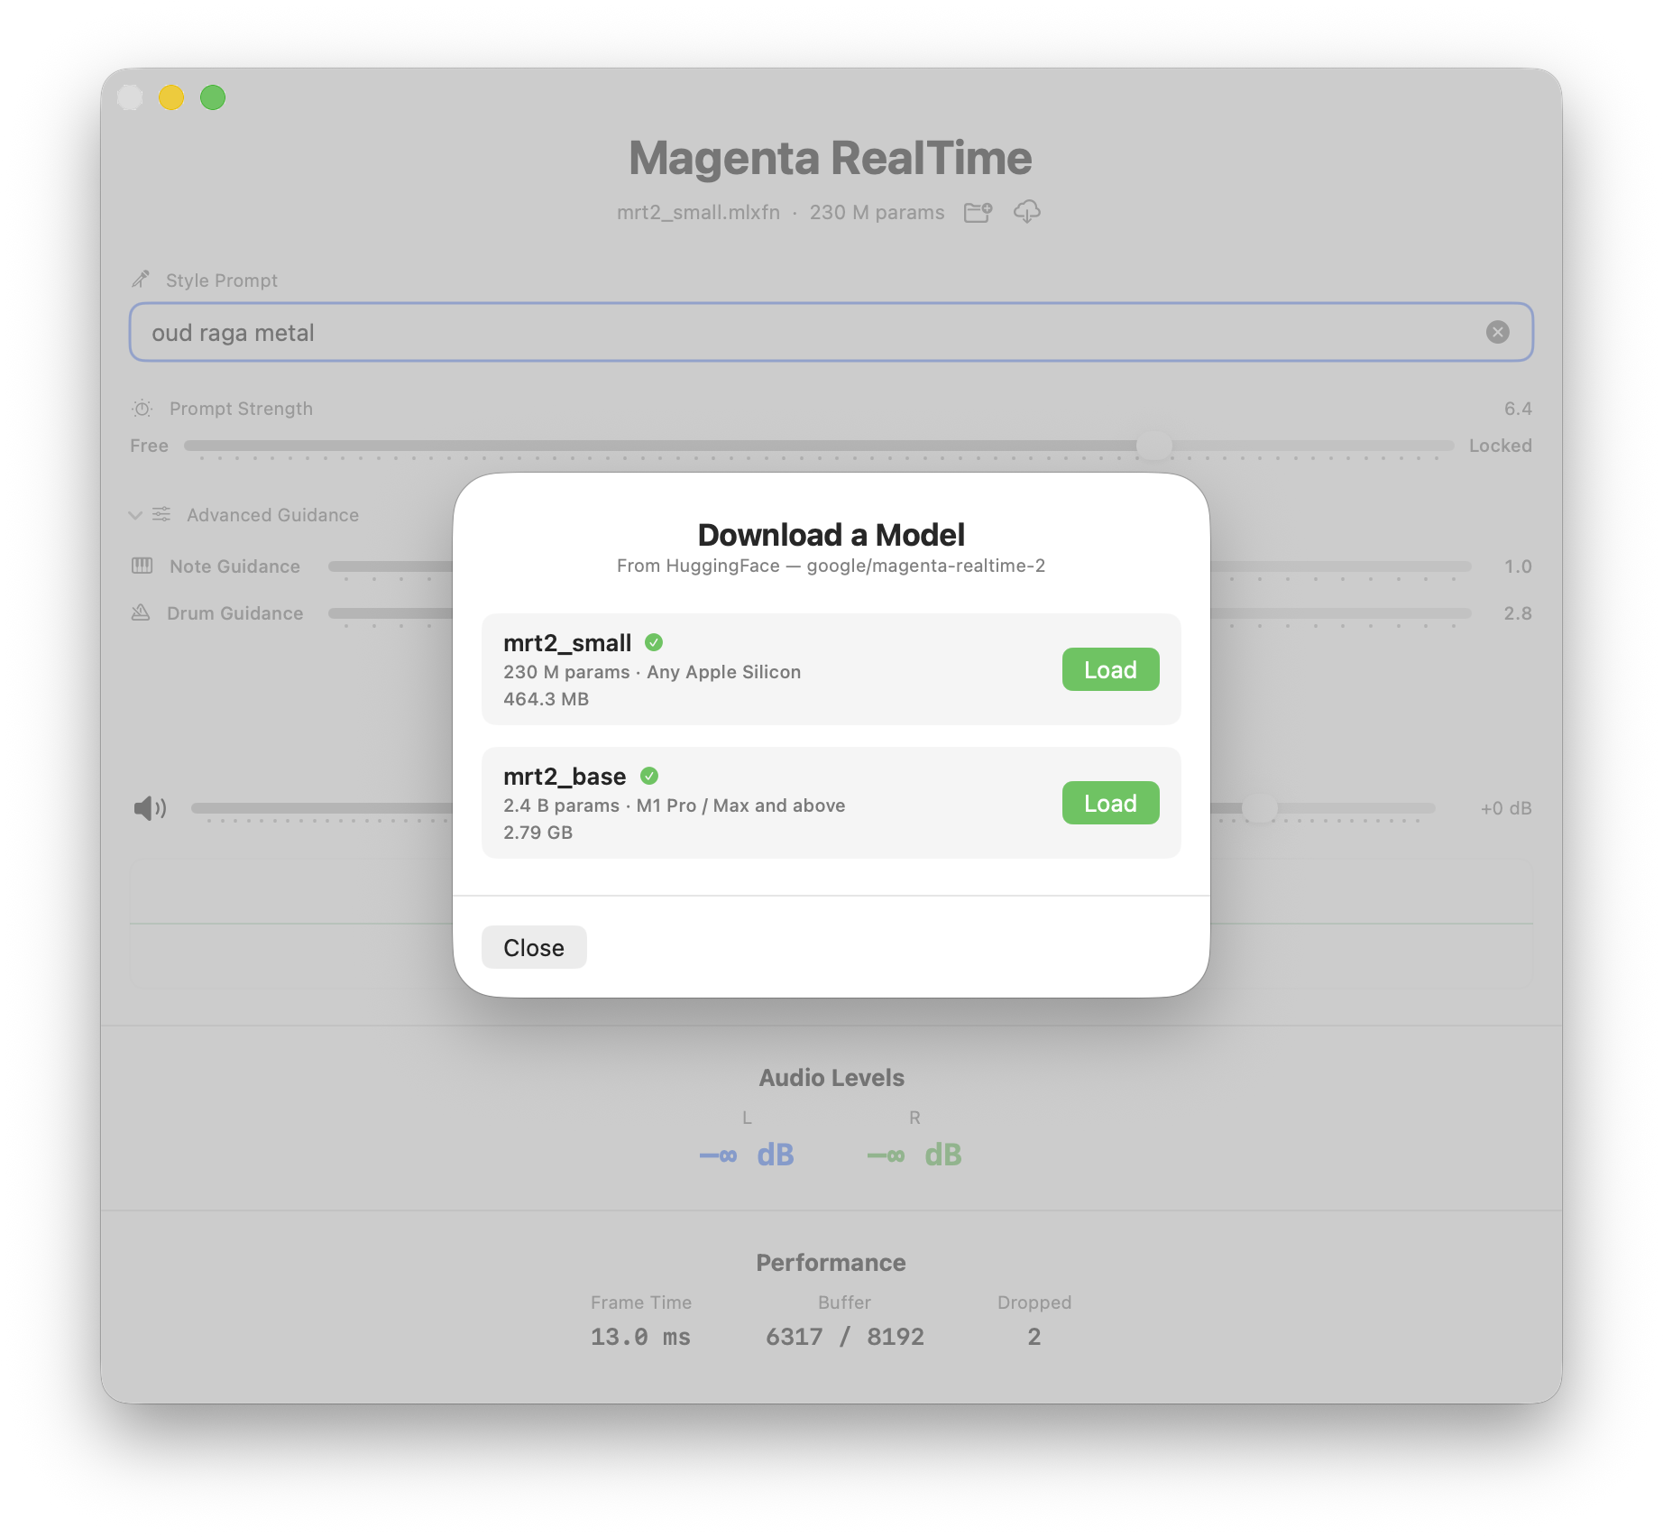Image resolution: width=1663 pixels, height=1537 pixels.
Task: Click '2.79 GB' size text
Action: (x=537, y=833)
